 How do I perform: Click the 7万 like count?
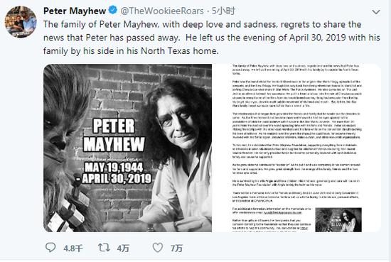[x=176, y=249]
